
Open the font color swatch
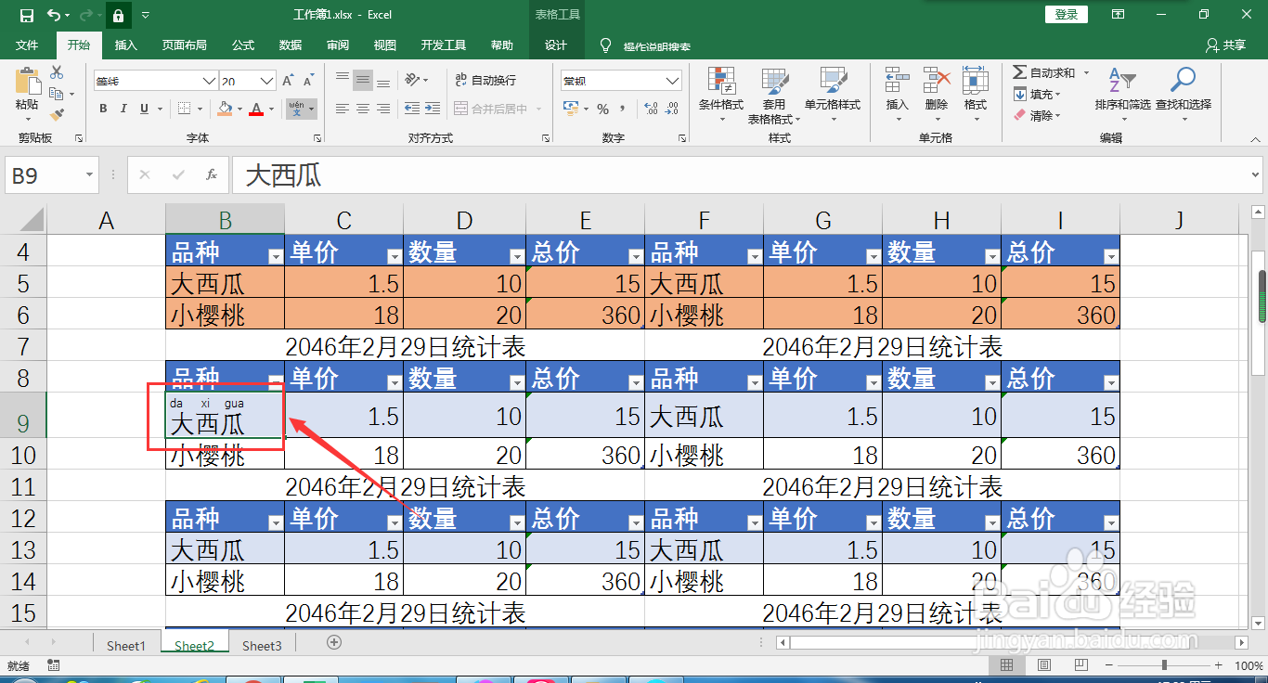point(258,109)
